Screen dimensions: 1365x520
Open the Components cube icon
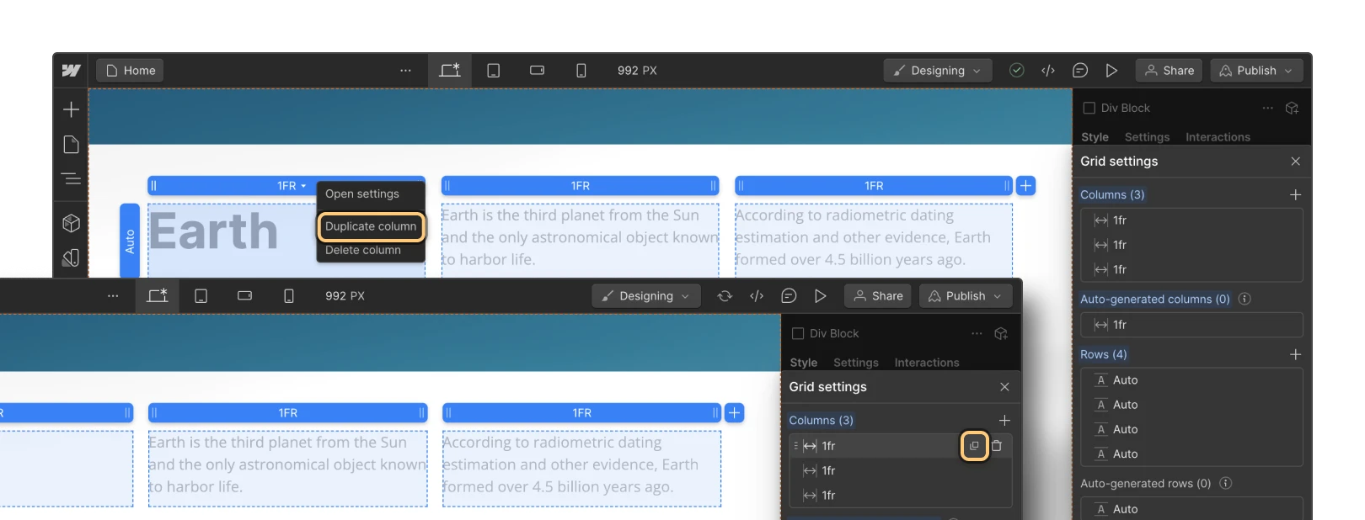[72, 223]
